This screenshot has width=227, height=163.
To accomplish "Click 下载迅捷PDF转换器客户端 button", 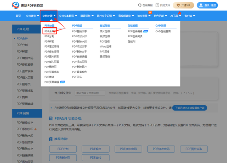I will pos(190,108).
